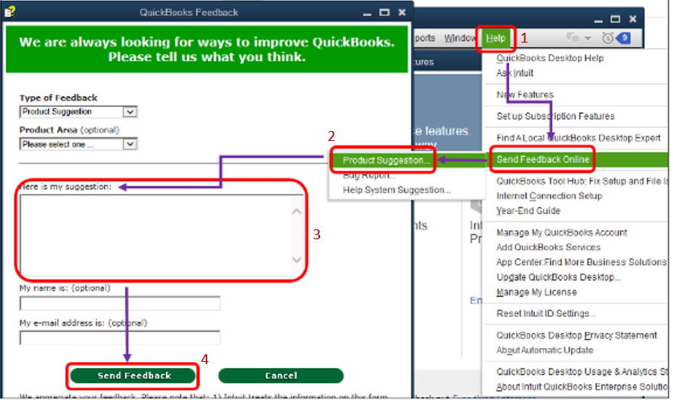Select About Intuit QuickBooks Enterprise Solutions
Image resolution: width=673 pixels, height=400 pixels.
(582, 387)
